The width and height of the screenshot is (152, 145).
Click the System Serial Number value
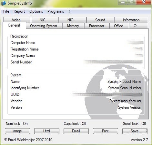125,88
